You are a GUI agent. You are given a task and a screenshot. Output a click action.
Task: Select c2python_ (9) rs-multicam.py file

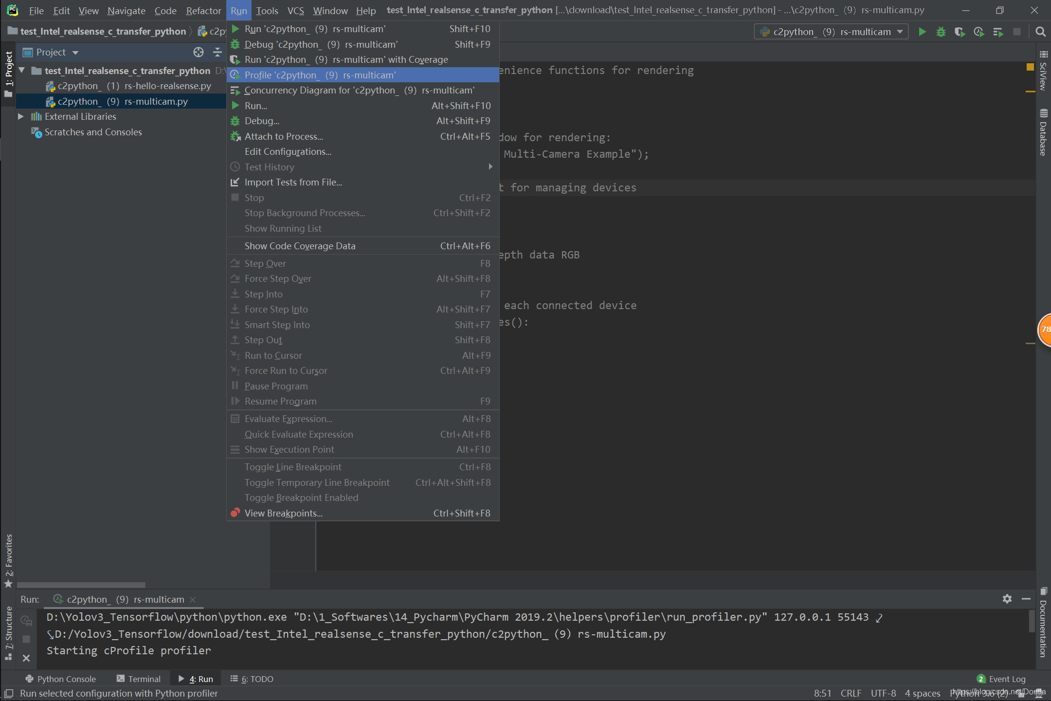click(122, 101)
